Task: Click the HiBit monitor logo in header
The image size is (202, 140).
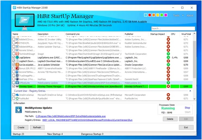Action: (25, 22)
